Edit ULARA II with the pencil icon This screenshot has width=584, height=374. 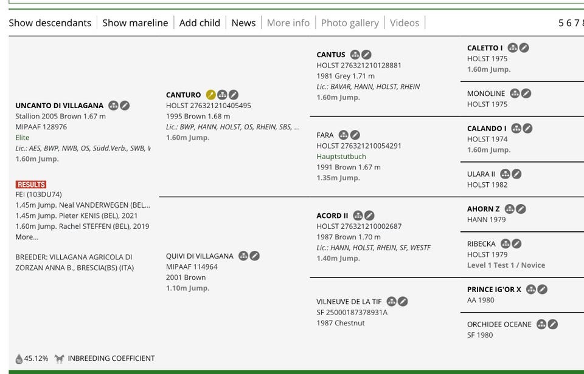click(x=516, y=174)
